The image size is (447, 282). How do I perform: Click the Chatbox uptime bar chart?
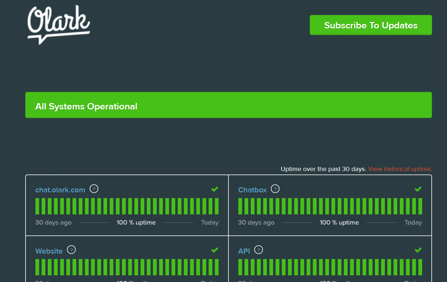[330, 206]
